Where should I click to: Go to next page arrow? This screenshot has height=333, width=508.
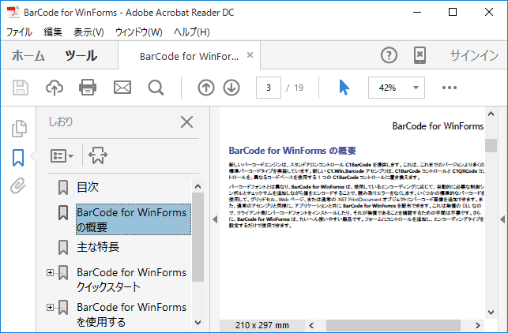(x=231, y=88)
